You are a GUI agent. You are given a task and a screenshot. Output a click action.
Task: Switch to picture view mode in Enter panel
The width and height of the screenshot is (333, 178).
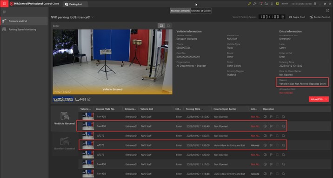coord(161,25)
